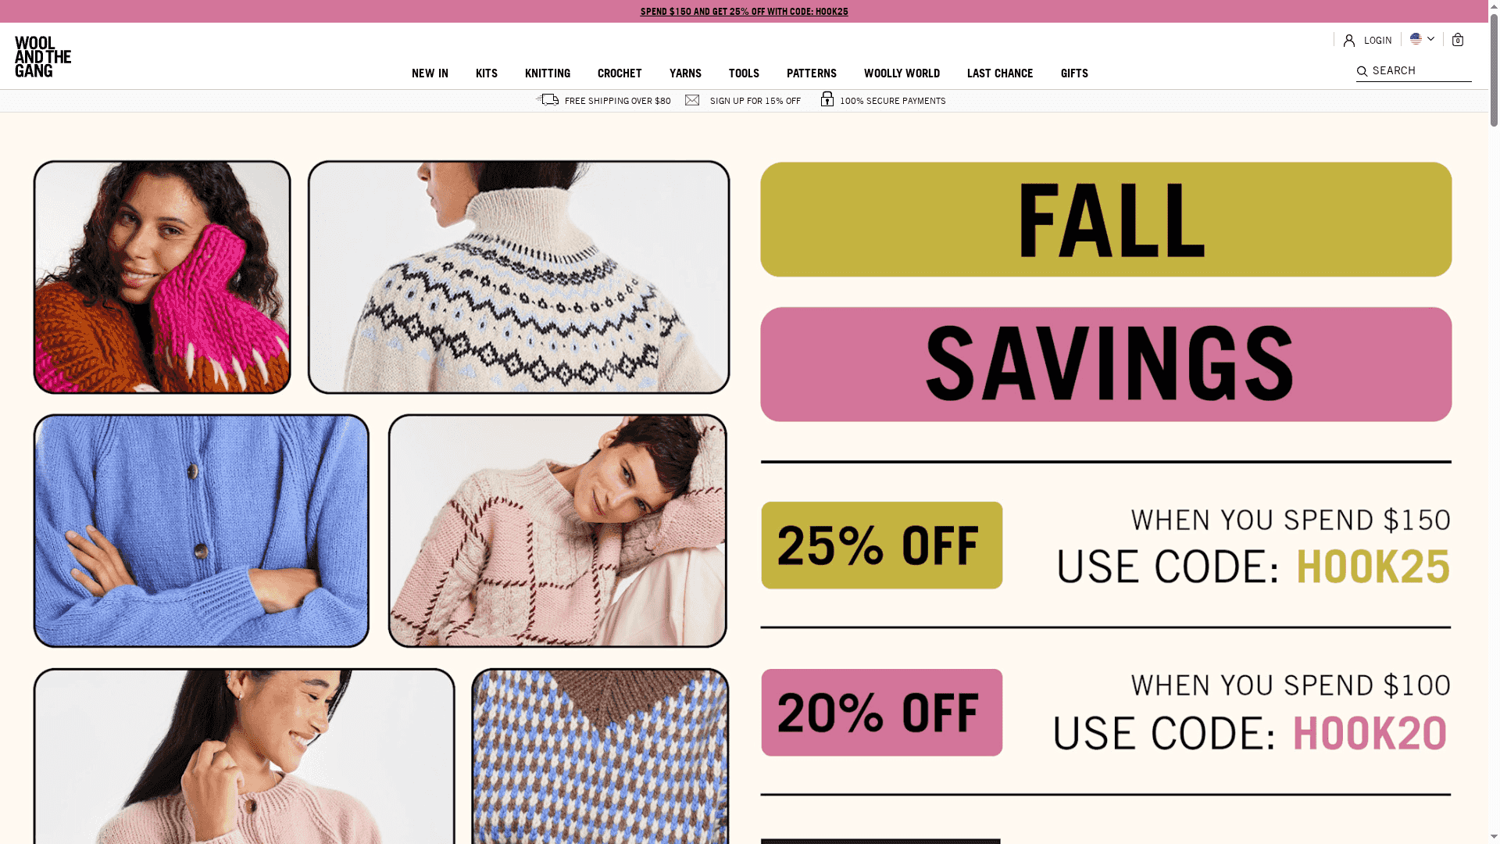The height and width of the screenshot is (844, 1500).
Task: Click the search magnifier icon
Action: [x=1362, y=71]
